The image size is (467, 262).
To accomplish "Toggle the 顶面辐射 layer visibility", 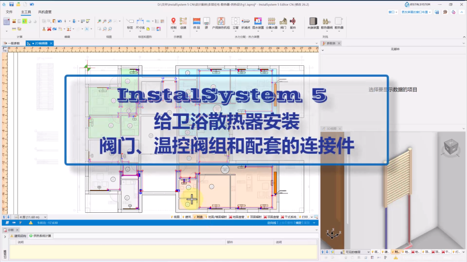I will pos(254,217).
